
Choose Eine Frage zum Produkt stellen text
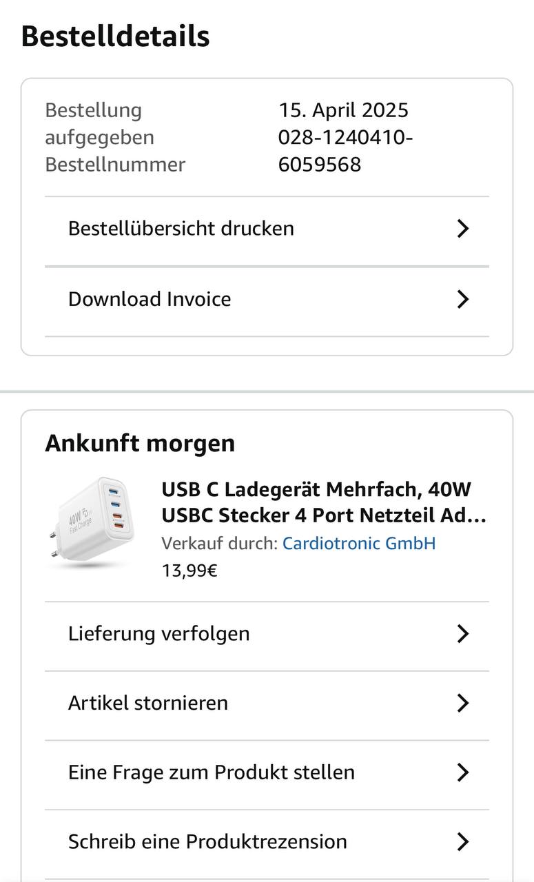point(211,772)
